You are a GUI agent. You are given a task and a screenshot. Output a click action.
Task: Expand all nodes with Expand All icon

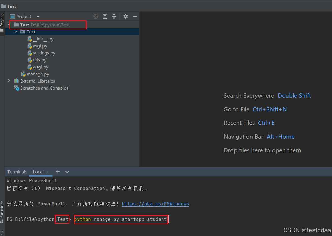point(105,16)
